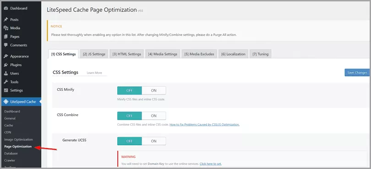The image size is (371, 169).
Task: Set CSS Minify to OFF
Action: point(130,90)
